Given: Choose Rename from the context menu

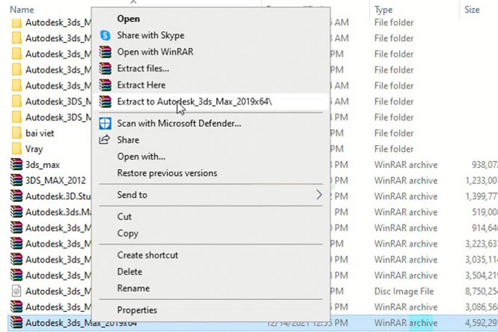Looking at the screenshot, I should [x=133, y=288].
